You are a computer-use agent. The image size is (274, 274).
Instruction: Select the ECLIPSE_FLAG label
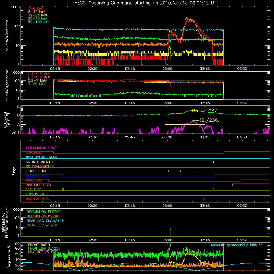(37, 176)
